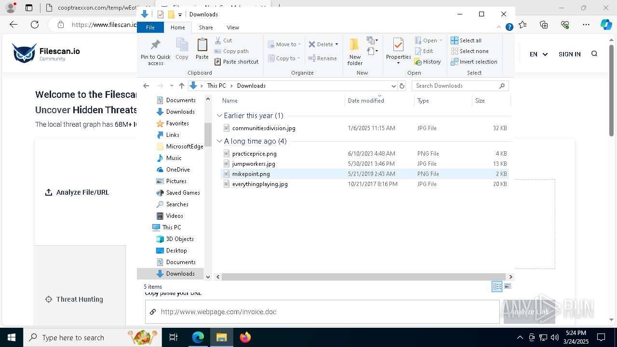The image size is (617, 347).
Task: Click Select all
Action: 466,40
